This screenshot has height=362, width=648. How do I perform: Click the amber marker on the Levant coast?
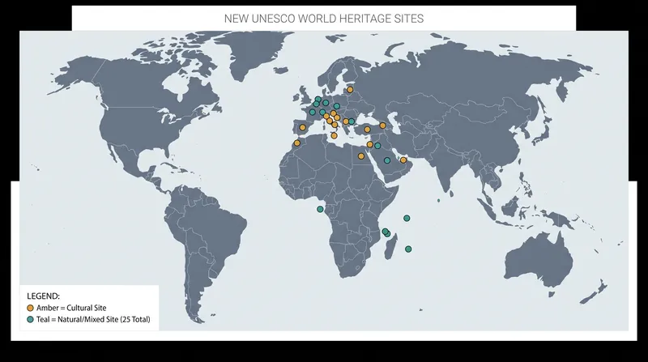[x=370, y=145]
